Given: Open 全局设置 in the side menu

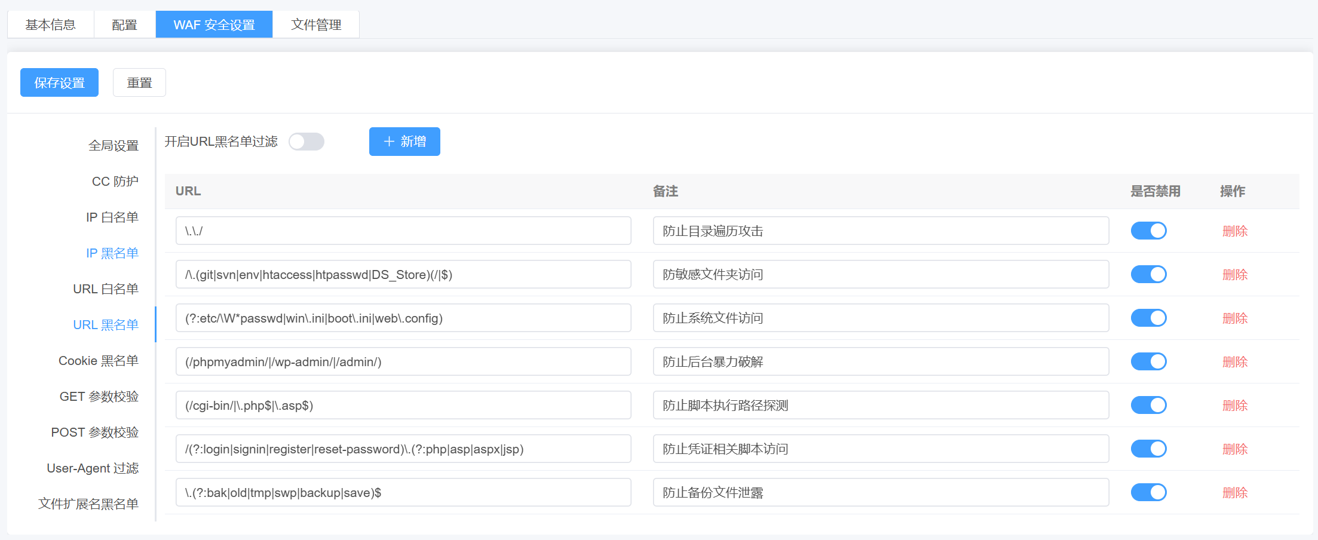Looking at the screenshot, I should click(114, 146).
